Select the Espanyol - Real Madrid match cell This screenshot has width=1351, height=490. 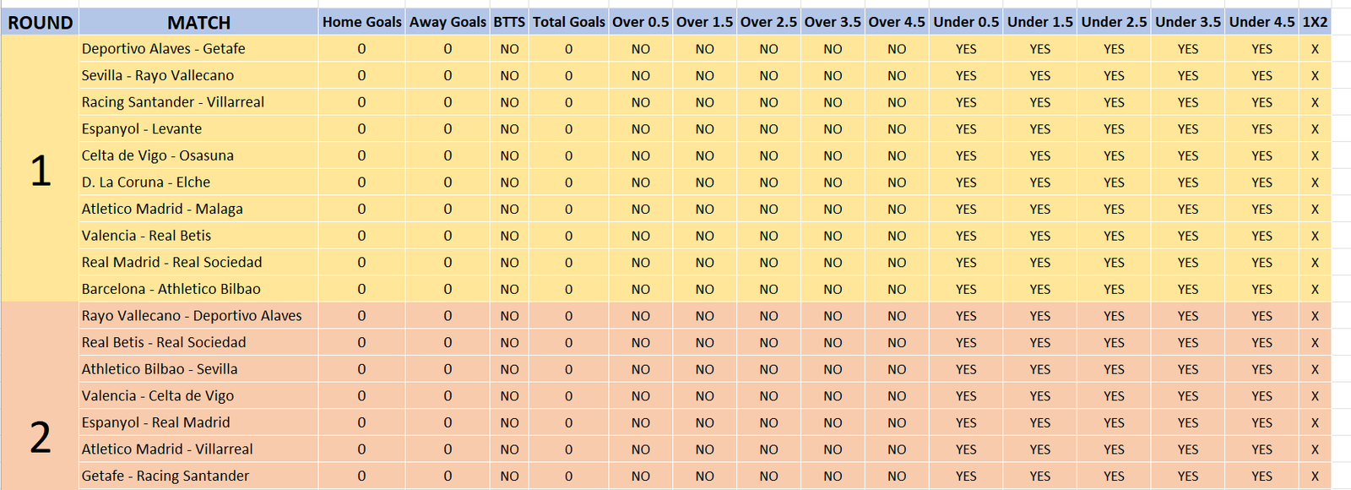click(x=198, y=422)
